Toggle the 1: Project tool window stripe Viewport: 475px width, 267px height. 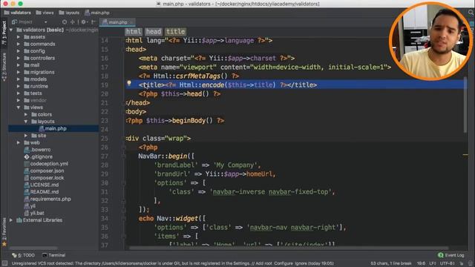click(4, 33)
